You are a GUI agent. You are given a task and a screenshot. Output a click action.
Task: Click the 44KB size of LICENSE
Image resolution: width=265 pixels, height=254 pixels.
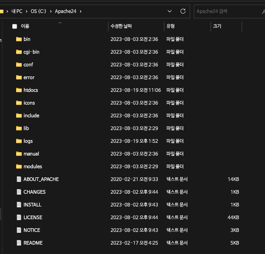[233, 217]
